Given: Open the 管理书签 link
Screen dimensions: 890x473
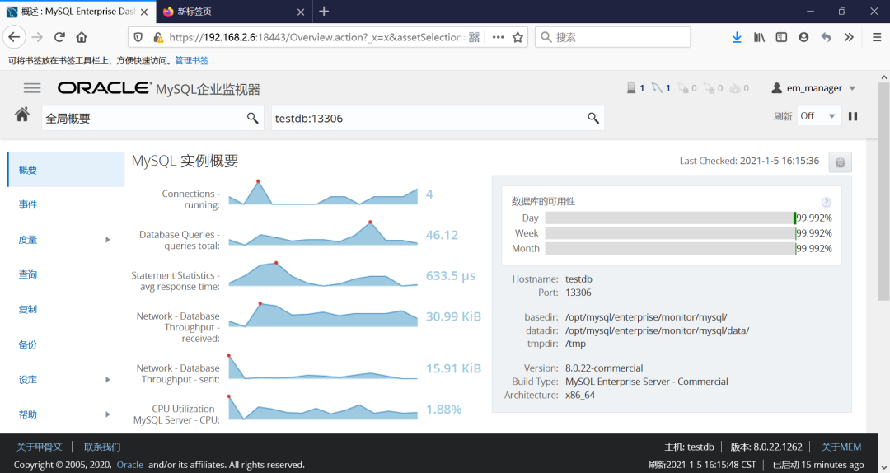Looking at the screenshot, I should (x=195, y=61).
